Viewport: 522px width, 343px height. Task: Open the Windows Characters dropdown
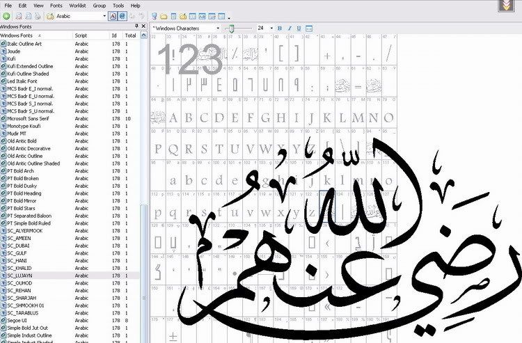tap(218, 29)
